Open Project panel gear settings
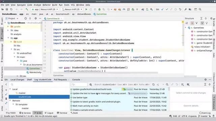The image size is (216, 121). pos(35,18)
